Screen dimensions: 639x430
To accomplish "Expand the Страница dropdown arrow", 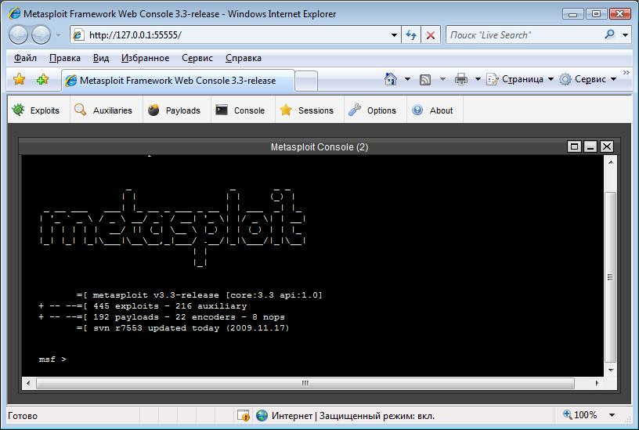I will (x=551, y=79).
